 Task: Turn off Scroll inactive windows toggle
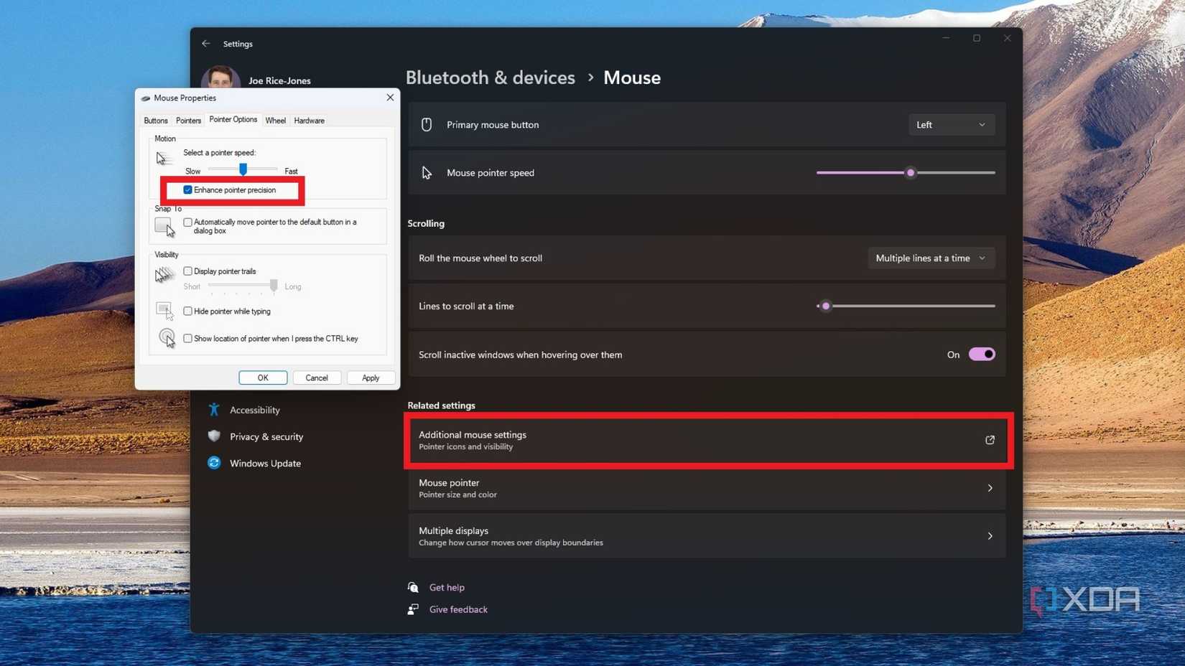(982, 355)
